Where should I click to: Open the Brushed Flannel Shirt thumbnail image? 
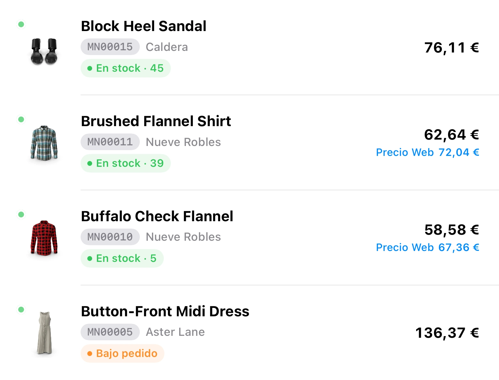44,142
